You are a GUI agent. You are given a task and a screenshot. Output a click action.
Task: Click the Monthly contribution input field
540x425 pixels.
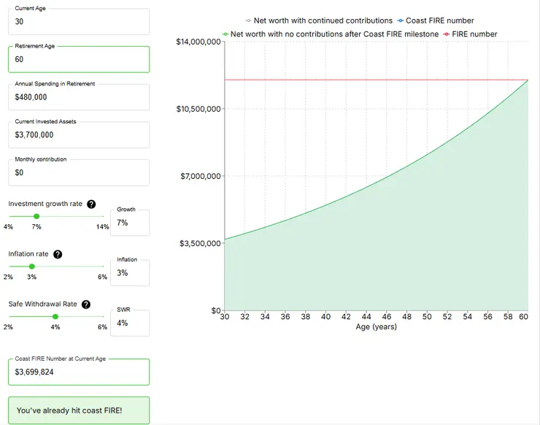78,173
